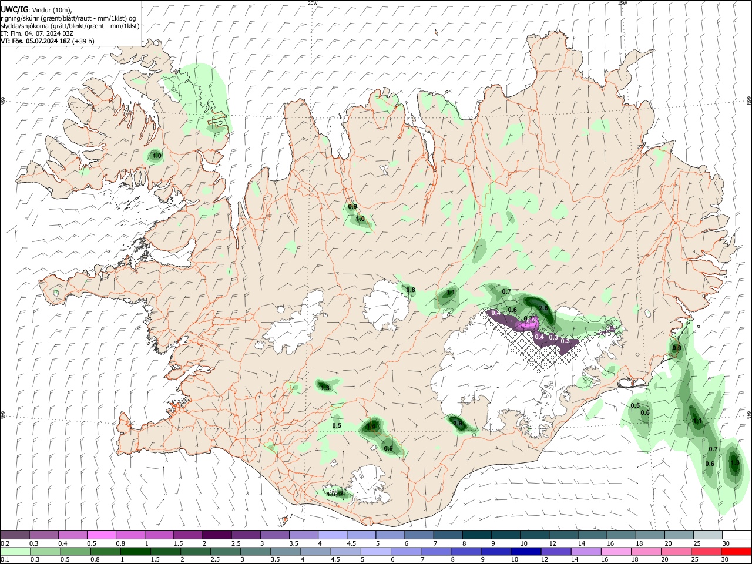Screen dimensions: 752x564
Task: Click the 2.9 precipitation value on the map
Action: [x=458, y=423]
